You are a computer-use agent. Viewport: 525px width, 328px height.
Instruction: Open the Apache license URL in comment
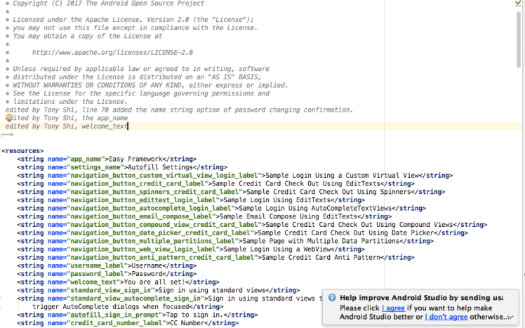pos(112,53)
